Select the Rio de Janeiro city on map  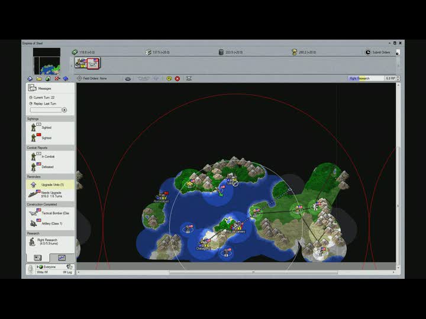[x=236, y=227]
